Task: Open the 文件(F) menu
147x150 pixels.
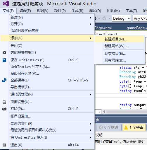Action: coord(8,11)
